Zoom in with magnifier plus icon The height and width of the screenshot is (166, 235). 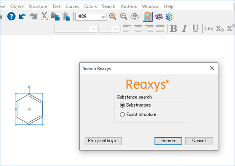tap(113, 16)
